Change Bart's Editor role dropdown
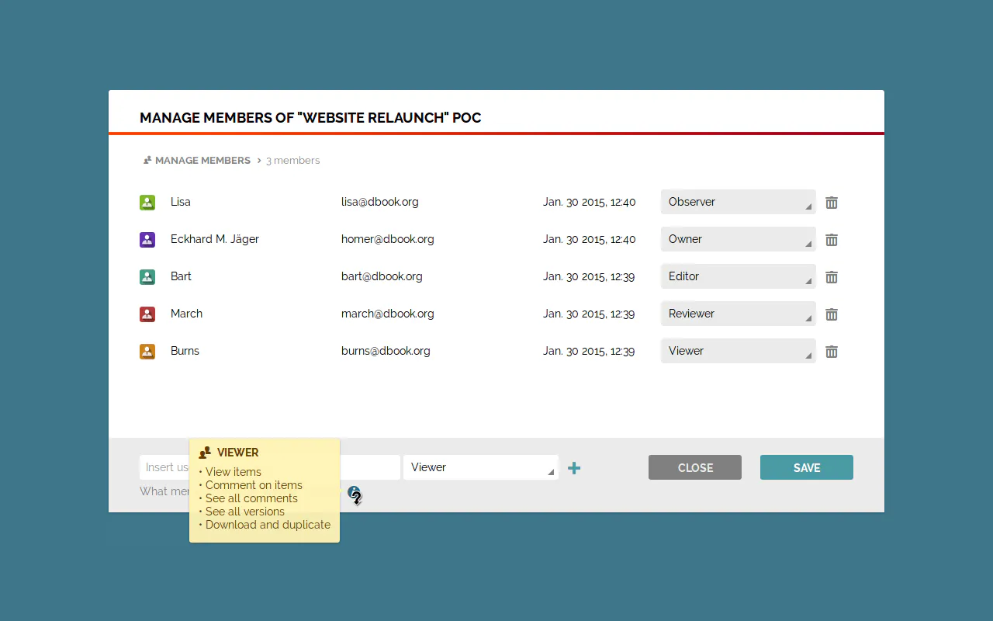The height and width of the screenshot is (621, 993). click(x=739, y=276)
